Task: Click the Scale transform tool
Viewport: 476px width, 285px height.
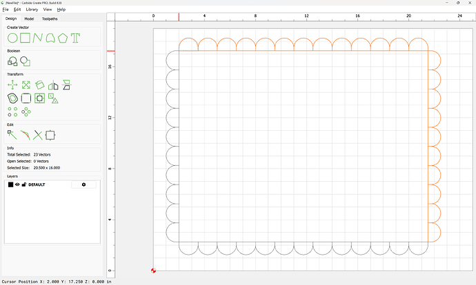Action: (x=26, y=85)
